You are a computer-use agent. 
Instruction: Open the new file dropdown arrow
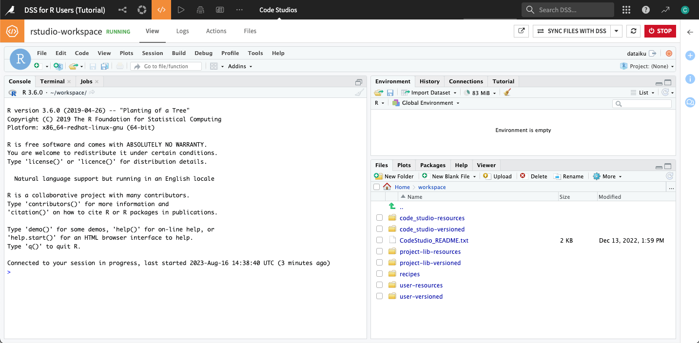tap(47, 66)
